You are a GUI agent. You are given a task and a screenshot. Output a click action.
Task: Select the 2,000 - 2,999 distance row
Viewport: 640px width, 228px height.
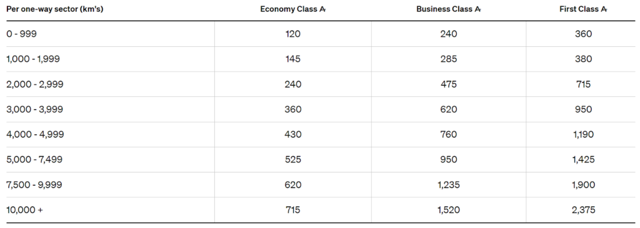click(x=320, y=84)
